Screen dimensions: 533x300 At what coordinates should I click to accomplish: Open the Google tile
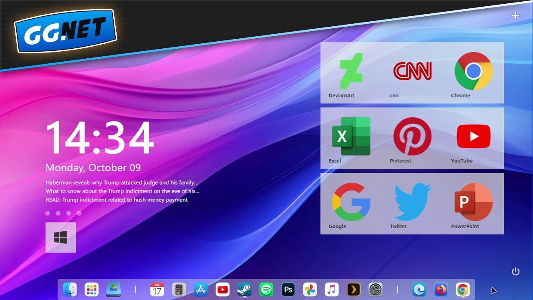pos(351,204)
